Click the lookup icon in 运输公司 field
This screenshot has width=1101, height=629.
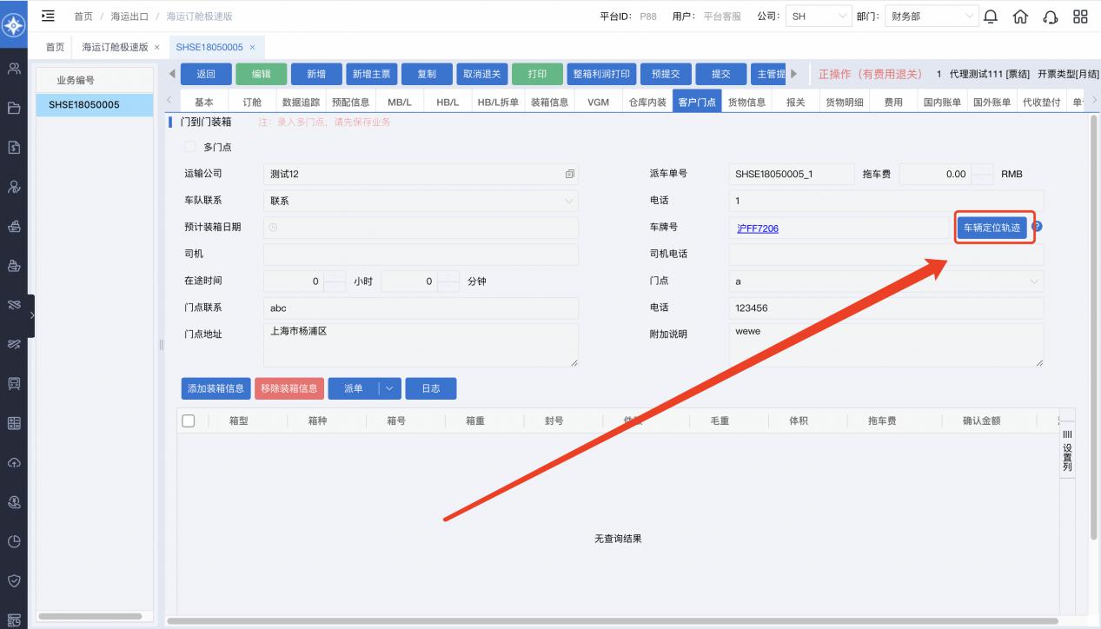[569, 175]
